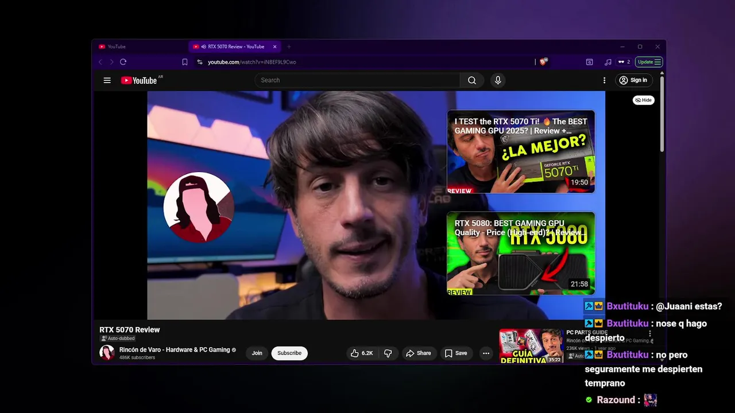The height and width of the screenshot is (413, 735).
Task: Open the YouTube hamburger guide menu
Action: click(x=107, y=80)
